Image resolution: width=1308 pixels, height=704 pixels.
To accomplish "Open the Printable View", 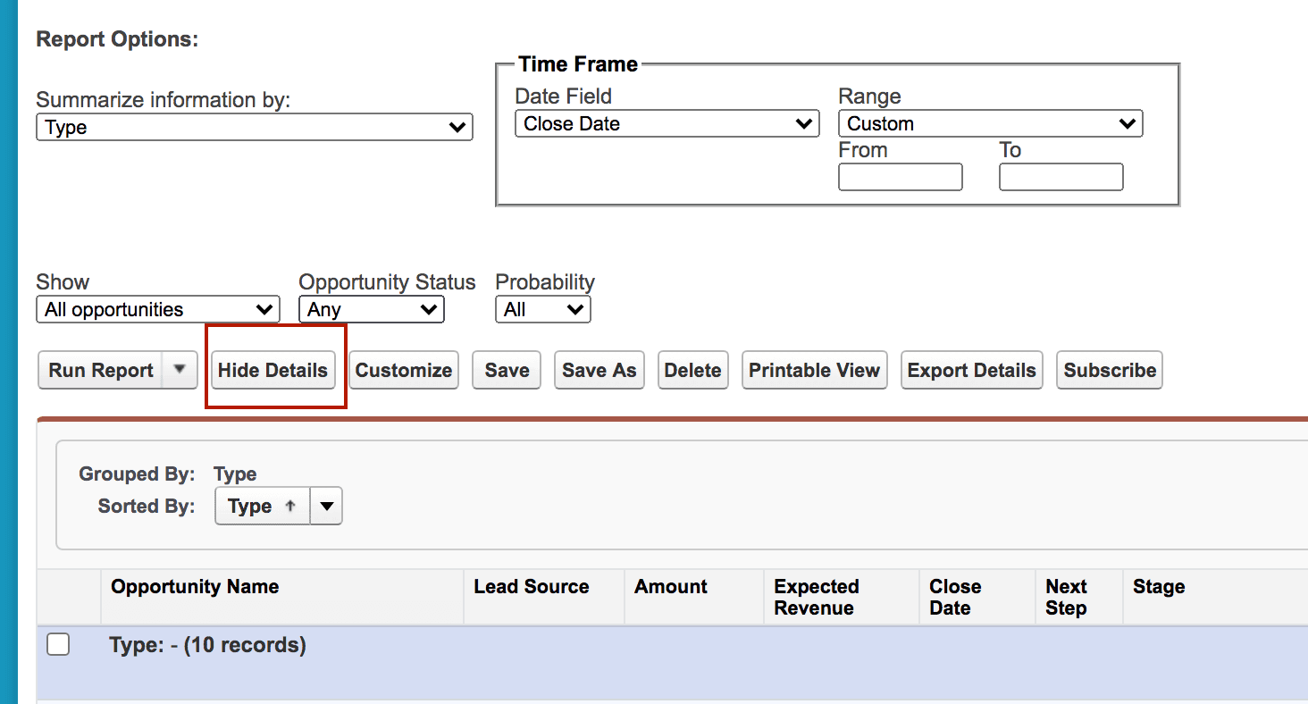I will click(x=814, y=370).
